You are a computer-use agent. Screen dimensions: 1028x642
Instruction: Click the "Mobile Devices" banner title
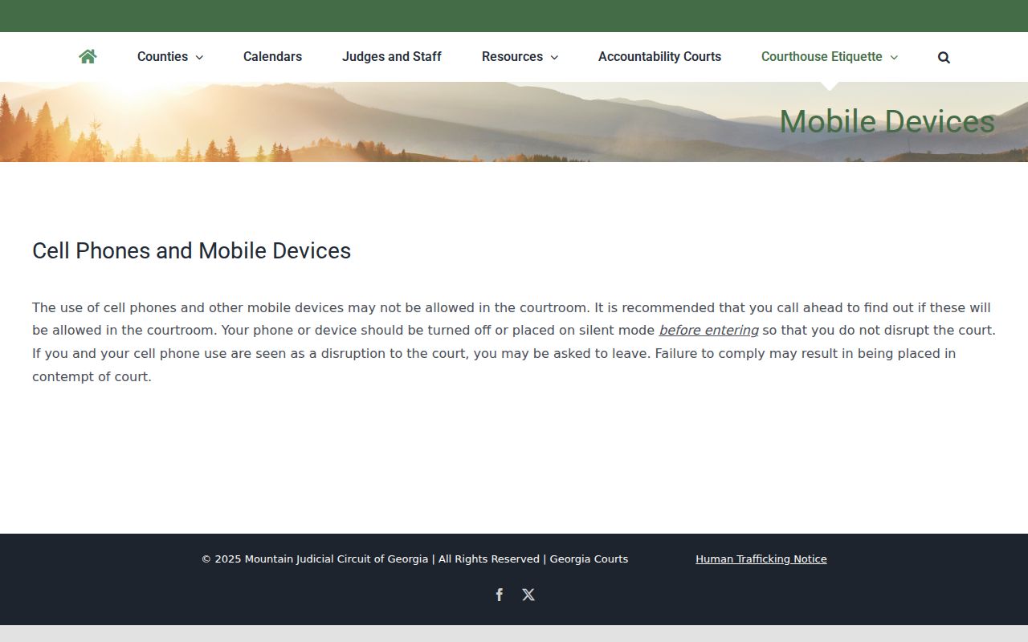[x=887, y=121]
